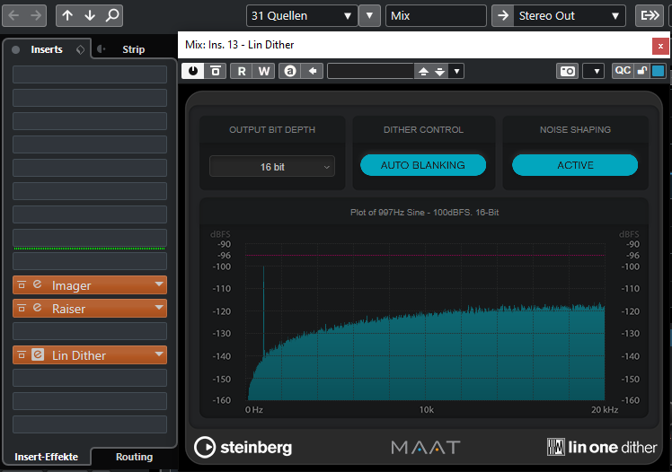Switch A/B settings button
The height and width of the screenshot is (472, 672).
(x=289, y=71)
